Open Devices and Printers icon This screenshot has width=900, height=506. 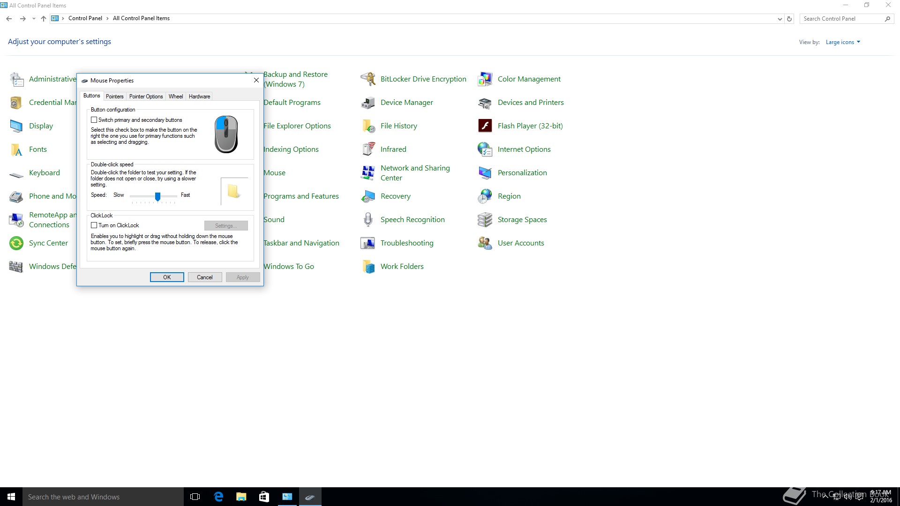pos(485,103)
